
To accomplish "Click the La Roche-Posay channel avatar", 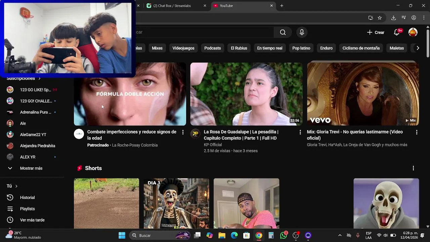I will (79, 134).
